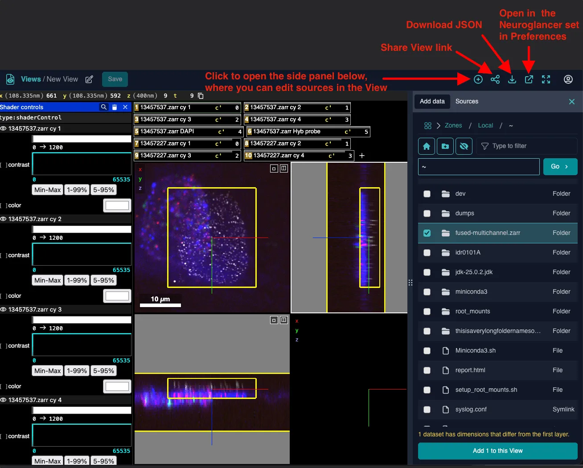Open the user profile icon
The width and height of the screenshot is (583, 468).
coord(568,79)
